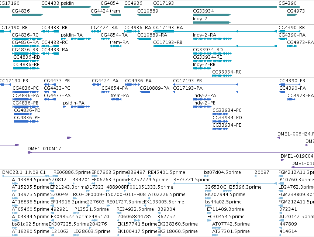Select transcript trem-RA

pyautogui.click(x=119, y=42)
